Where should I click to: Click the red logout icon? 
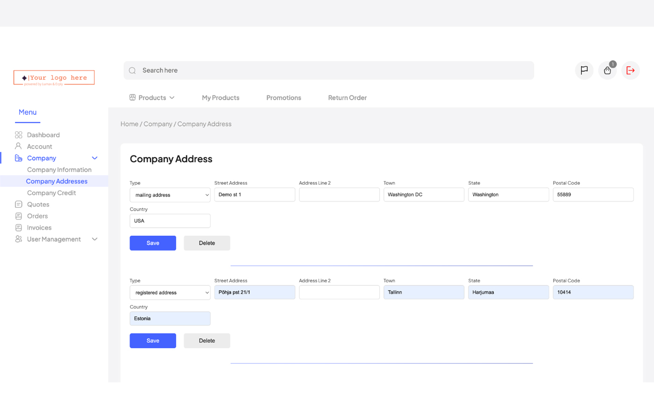coord(631,71)
